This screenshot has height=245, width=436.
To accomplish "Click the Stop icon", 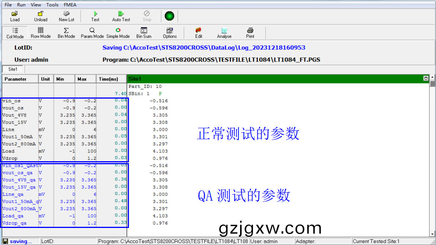I will tap(147, 16).
